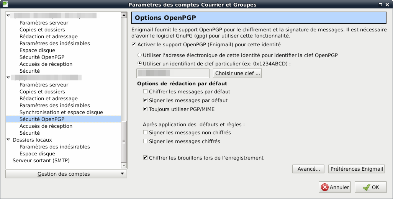This screenshot has width=393, height=199.
Task: Click the scrollbar up arrow in account tree
Action: click(x=124, y=15)
